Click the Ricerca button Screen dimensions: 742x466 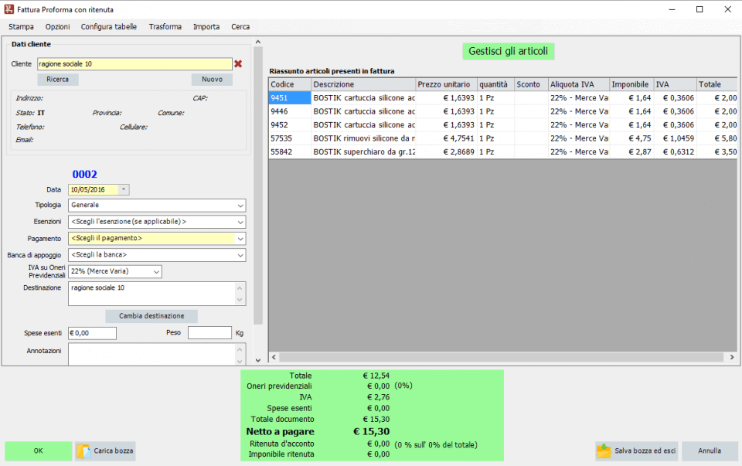[x=58, y=80]
